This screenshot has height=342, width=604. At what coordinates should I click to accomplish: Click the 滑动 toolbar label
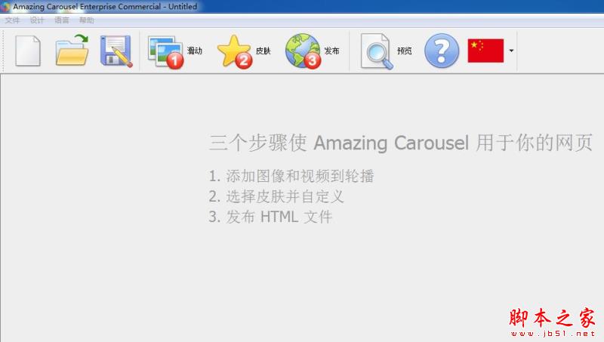(195, 51)
